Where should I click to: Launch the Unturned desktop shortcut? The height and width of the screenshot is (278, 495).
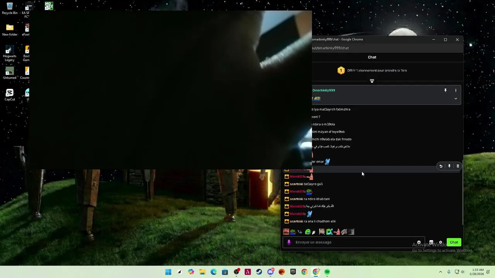pos(10,73)
